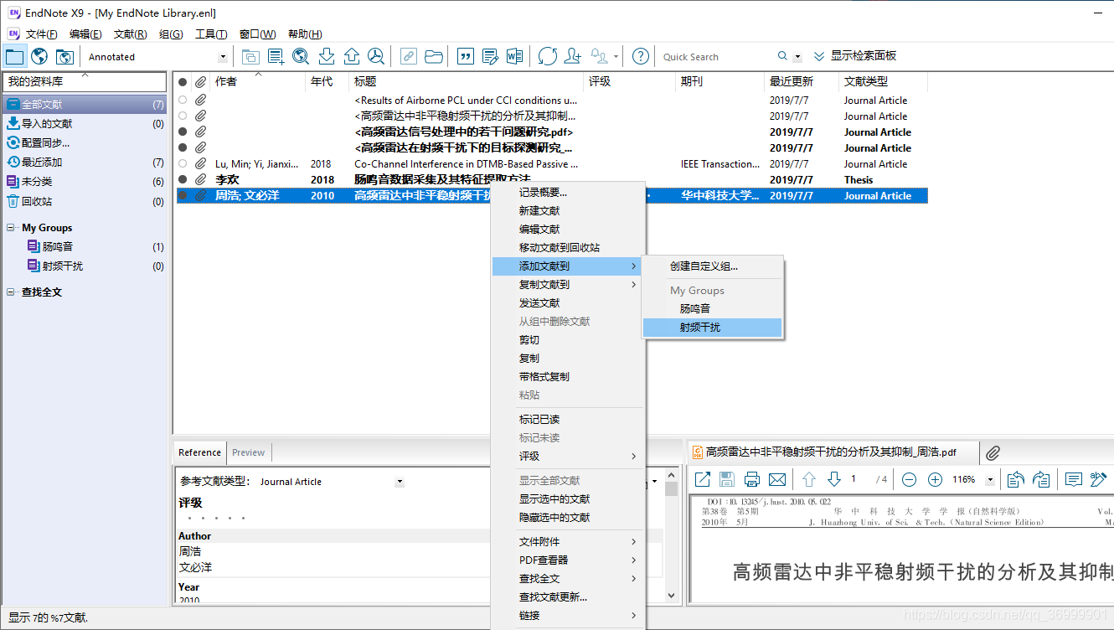Image resolution: width=1114 pixels, height=630 pixels.
Task: Click the Open File folder icon
Action: click(434, 56)
